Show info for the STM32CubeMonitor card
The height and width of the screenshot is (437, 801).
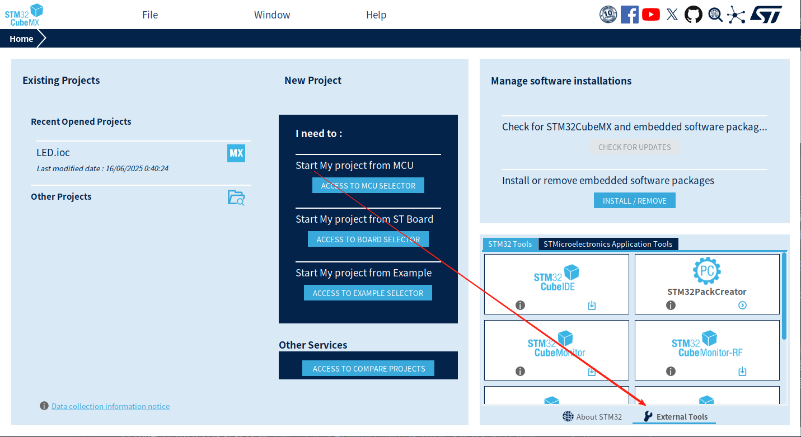[520, 372]
